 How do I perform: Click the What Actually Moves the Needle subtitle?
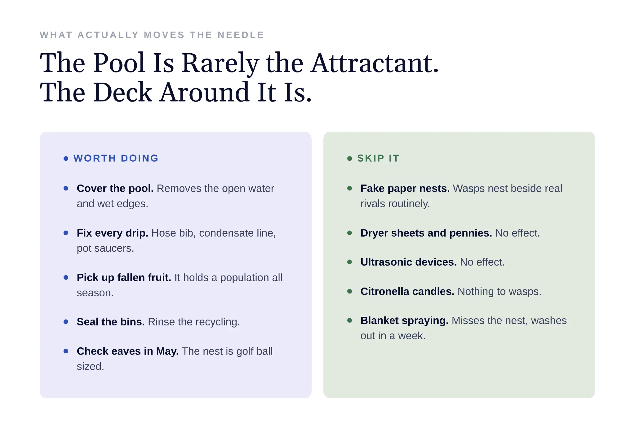coord(152,35)
